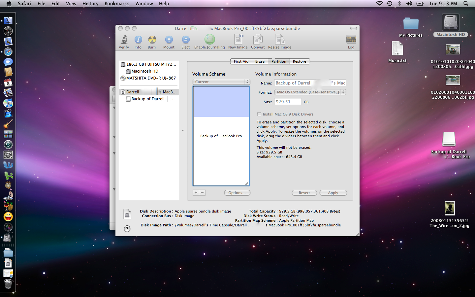Add a partition with plus button

tap(196, 193)
